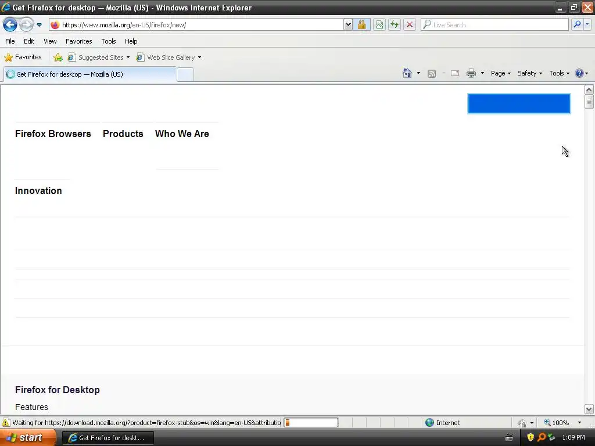Open the Features link

pos(31,407)
